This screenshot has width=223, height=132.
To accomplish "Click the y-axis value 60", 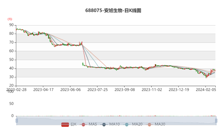I will click(x=11, y=51).
